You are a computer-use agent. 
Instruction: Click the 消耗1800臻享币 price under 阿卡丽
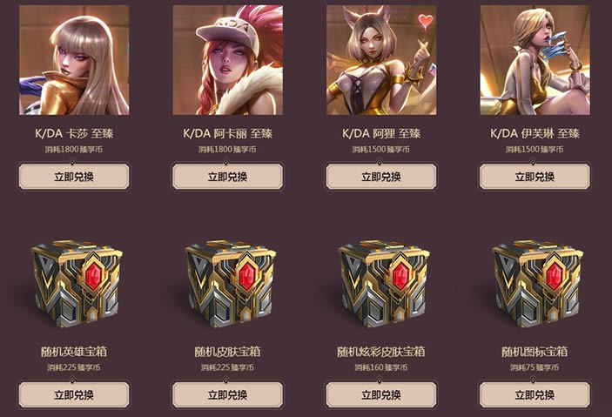tap(227, 149)
